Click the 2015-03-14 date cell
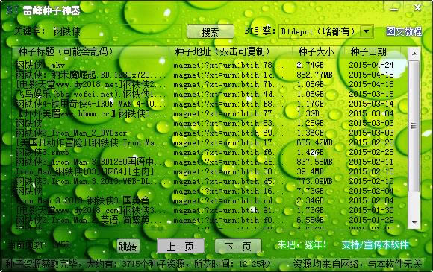 click(x=371, y=104)
